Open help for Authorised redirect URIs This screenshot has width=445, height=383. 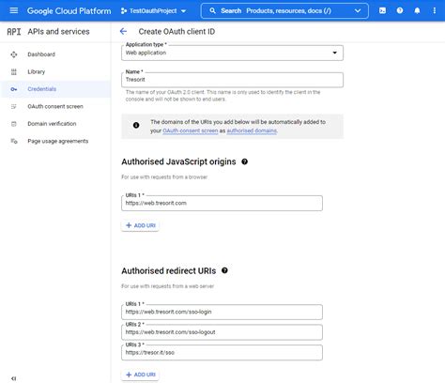click(224, 270)
